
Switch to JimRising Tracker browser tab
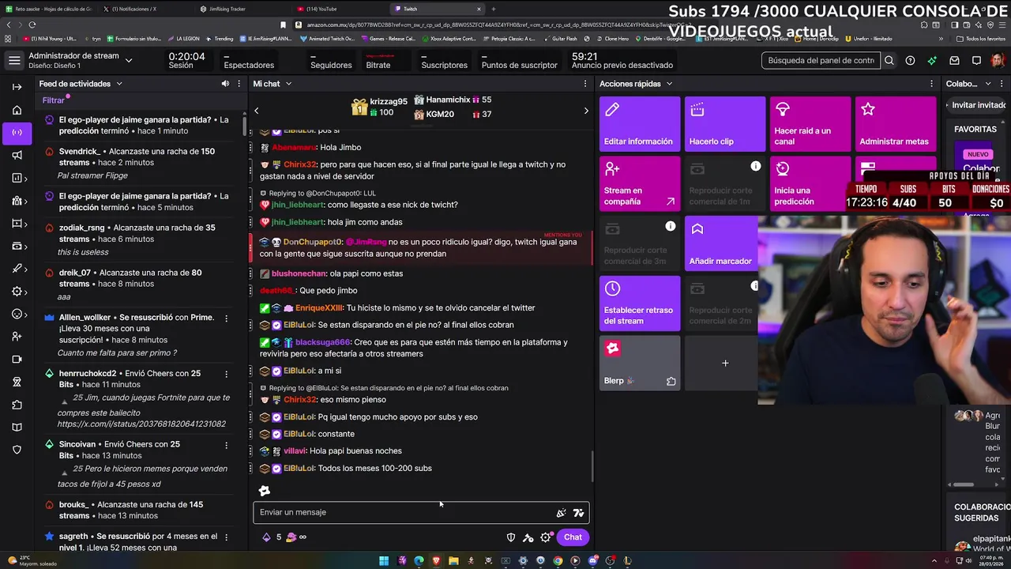click(245, 9)
